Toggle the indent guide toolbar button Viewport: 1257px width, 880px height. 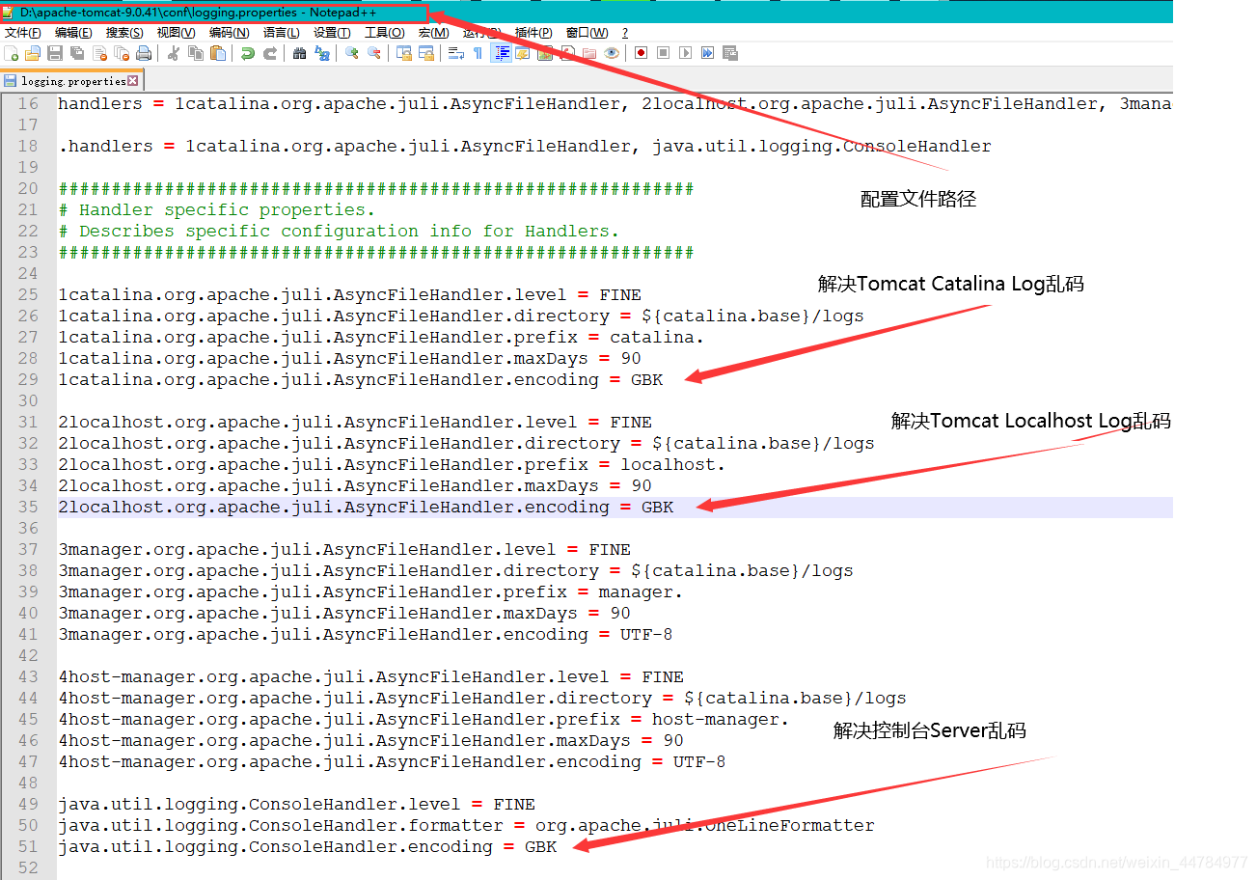(502, 53)
